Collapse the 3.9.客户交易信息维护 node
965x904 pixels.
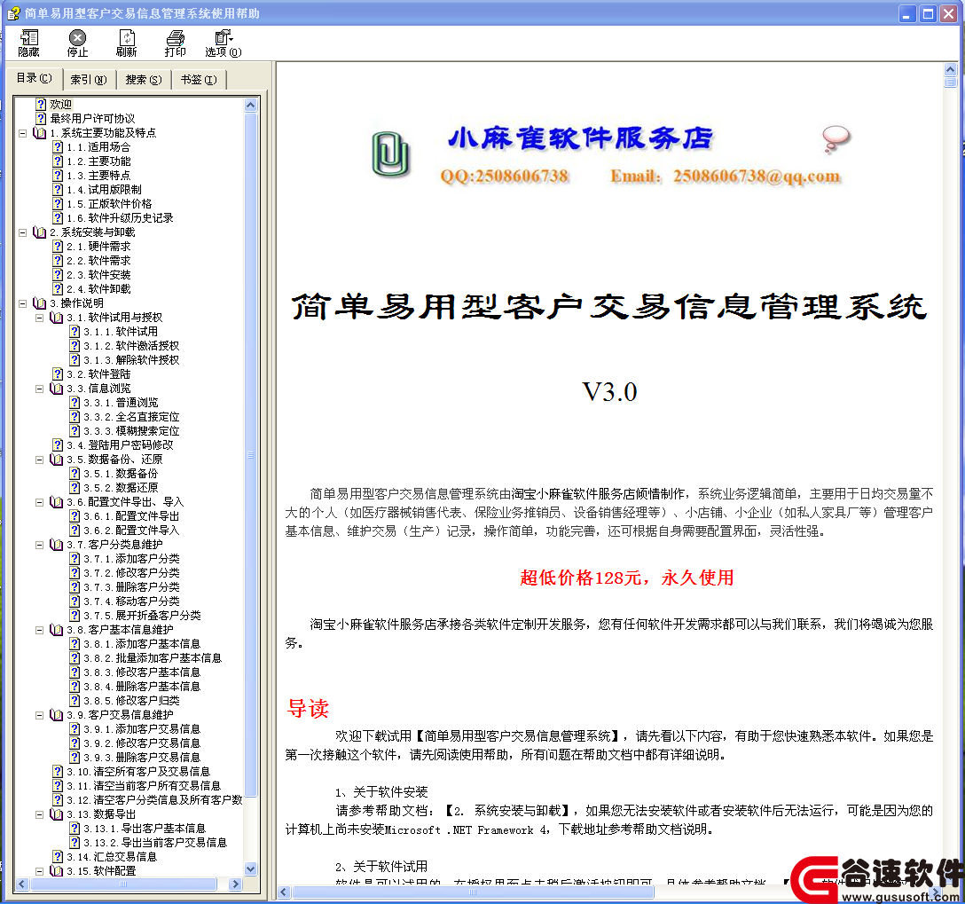[39, 715]
